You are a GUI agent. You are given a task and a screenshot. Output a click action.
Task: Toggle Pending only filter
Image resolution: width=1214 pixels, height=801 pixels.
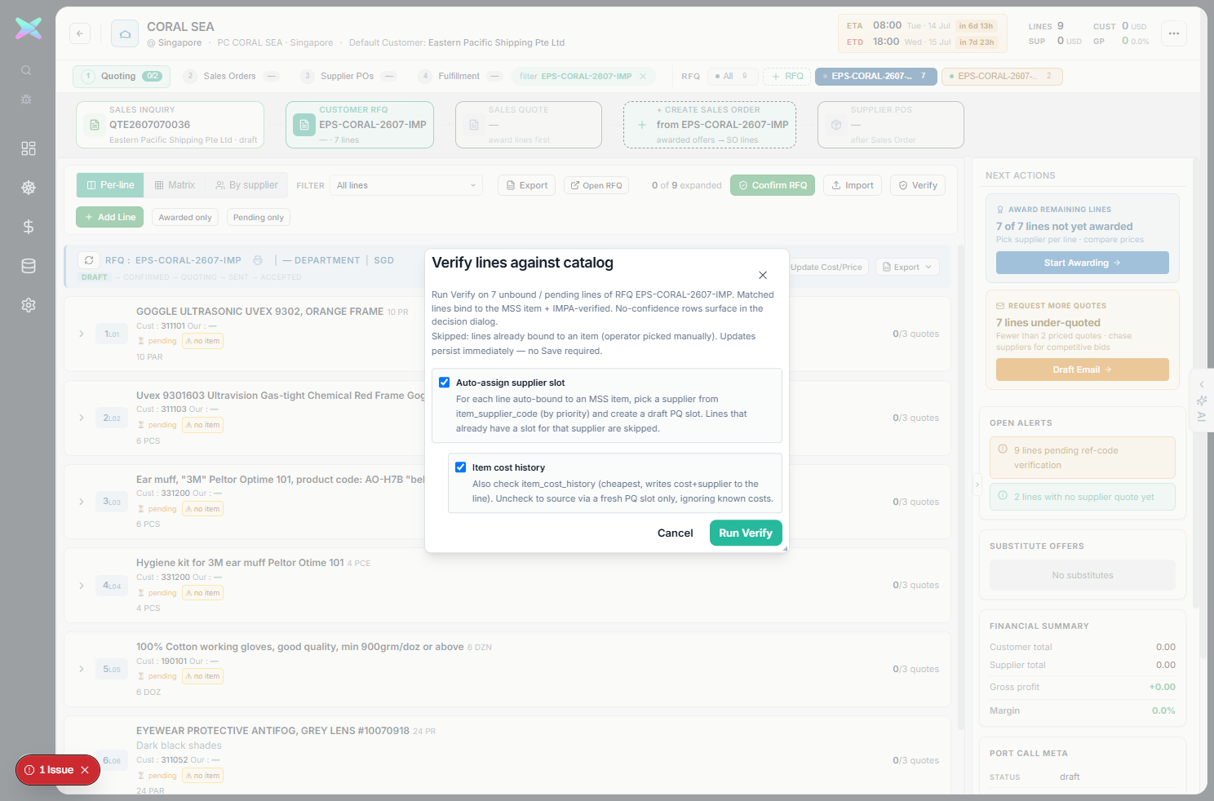click(259, 217)
